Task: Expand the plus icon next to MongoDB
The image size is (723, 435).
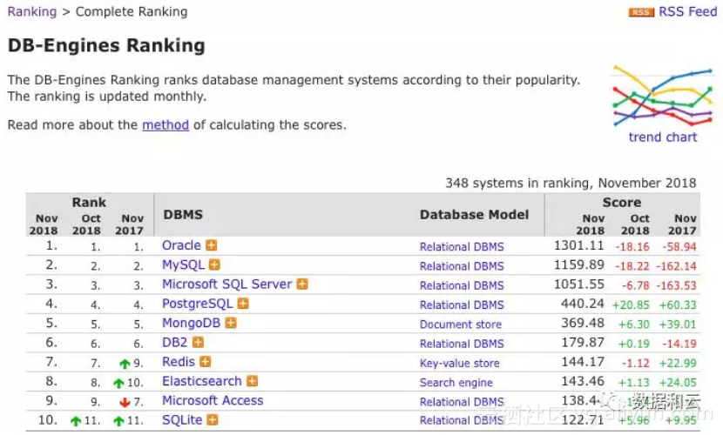Action: tap(231, 323)
